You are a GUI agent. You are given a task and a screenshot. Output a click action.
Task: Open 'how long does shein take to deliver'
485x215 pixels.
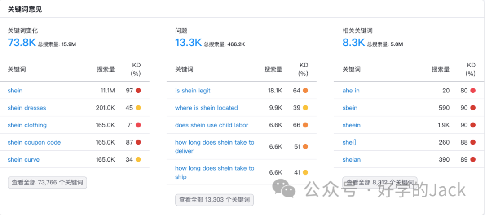pyautogui.click(x=215, y=147)
